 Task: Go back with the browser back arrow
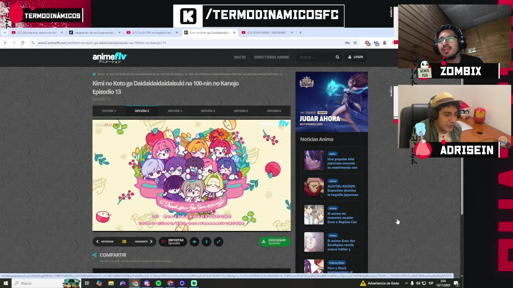pyautogui.click(x=5, y=43)
